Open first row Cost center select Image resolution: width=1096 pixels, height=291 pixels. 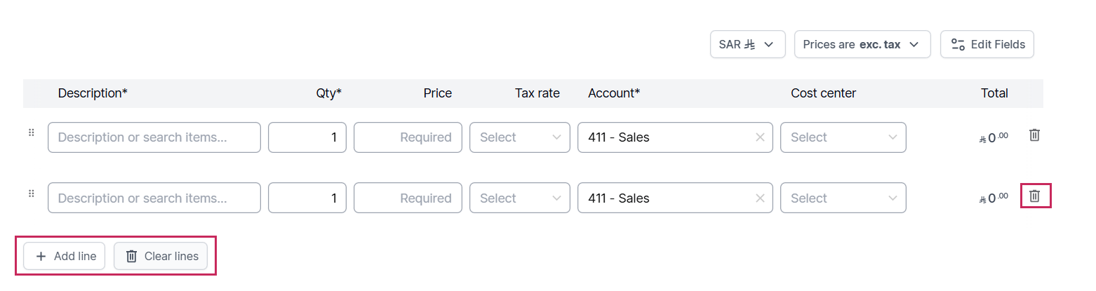click(843, 137)
